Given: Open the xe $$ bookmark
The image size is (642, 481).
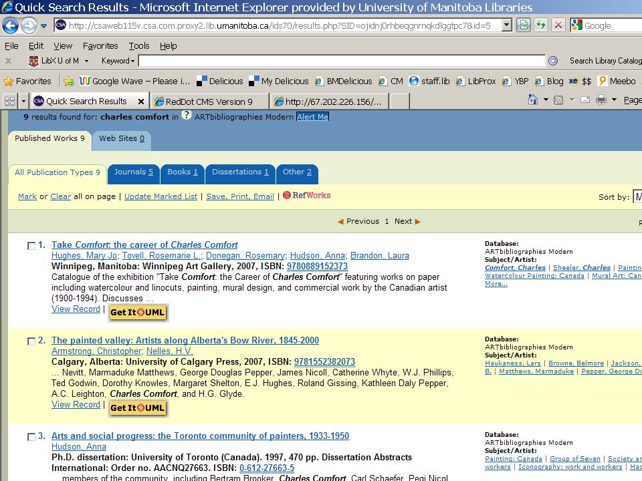Looking at the screenshot, I should pos(580,81).
